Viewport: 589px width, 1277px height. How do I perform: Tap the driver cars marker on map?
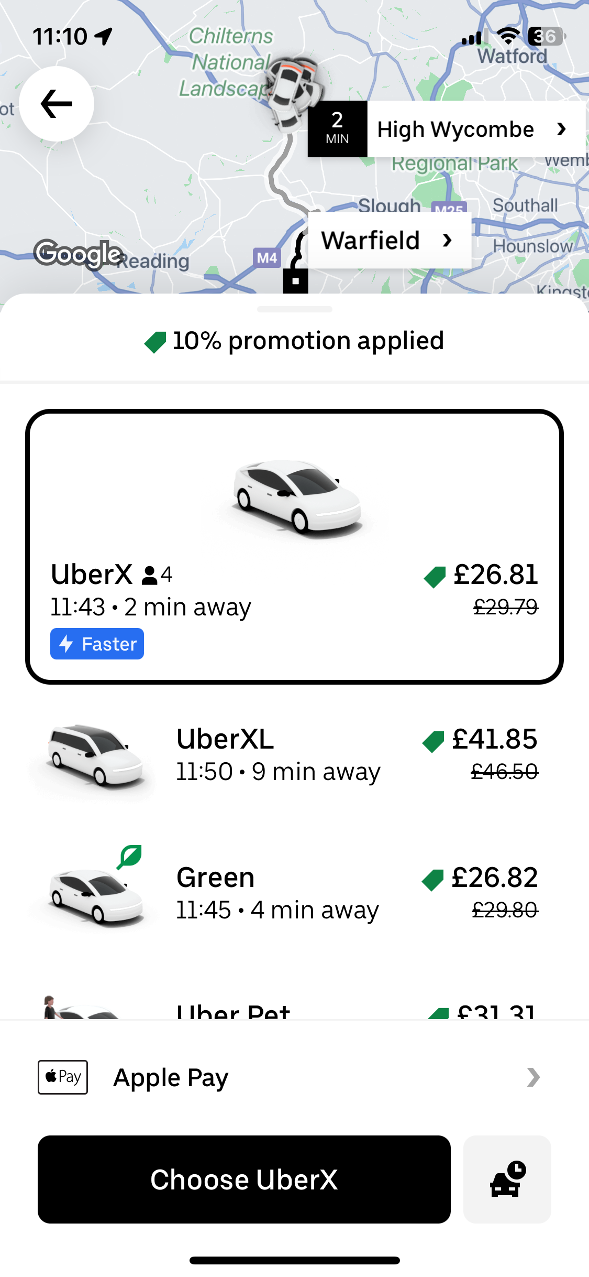point(291,92)
